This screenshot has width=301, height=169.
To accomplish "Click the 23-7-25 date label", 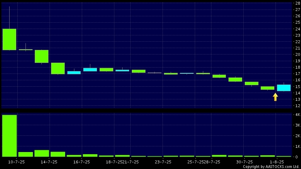I will point(163,162).
